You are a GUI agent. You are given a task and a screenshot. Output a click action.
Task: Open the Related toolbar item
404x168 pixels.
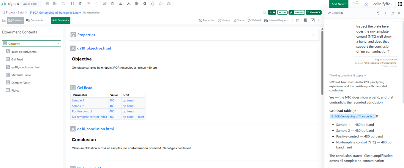(x=254, y=20)
